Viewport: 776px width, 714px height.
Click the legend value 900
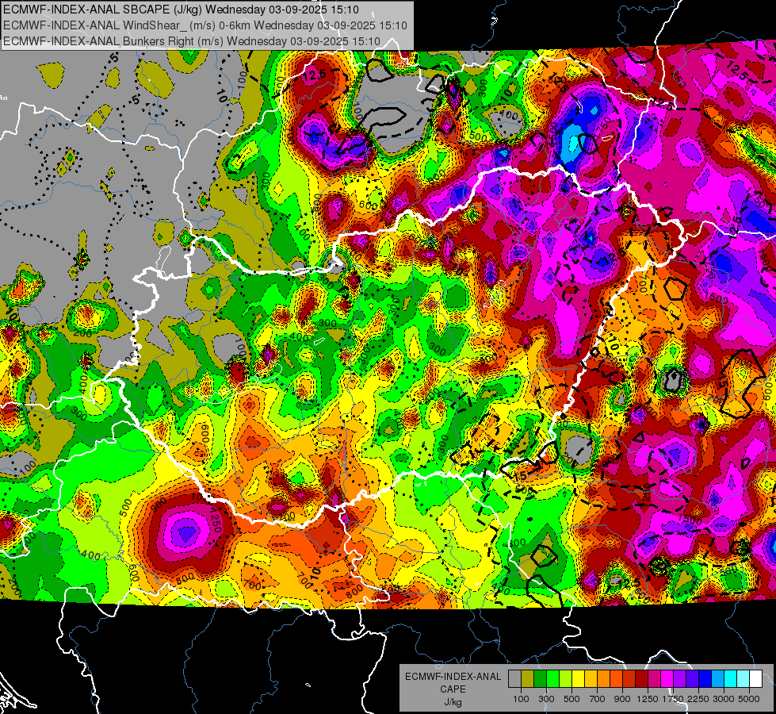[622, 699]
